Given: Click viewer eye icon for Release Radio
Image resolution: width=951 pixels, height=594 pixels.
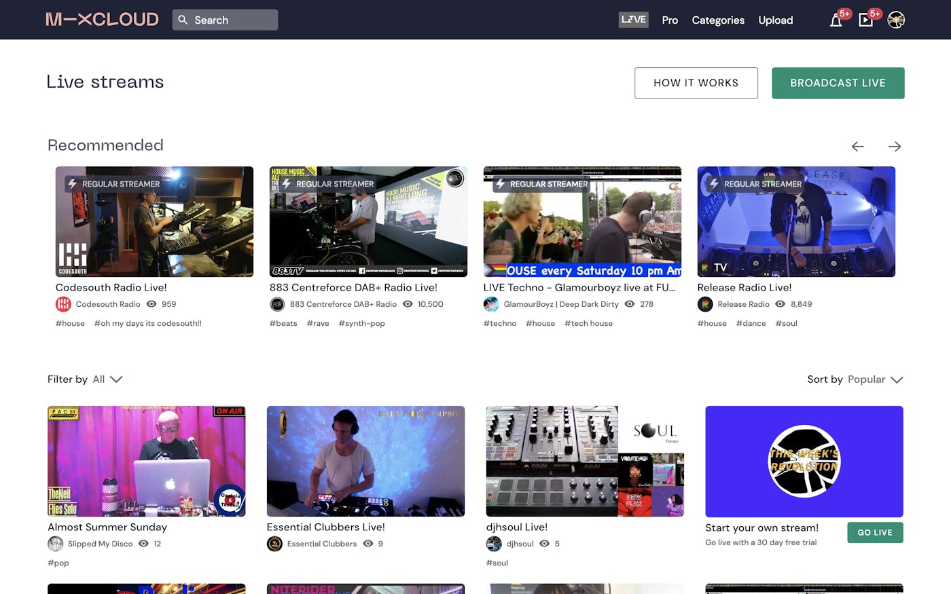Looking at the screenshot, I should tap(780, 304).
